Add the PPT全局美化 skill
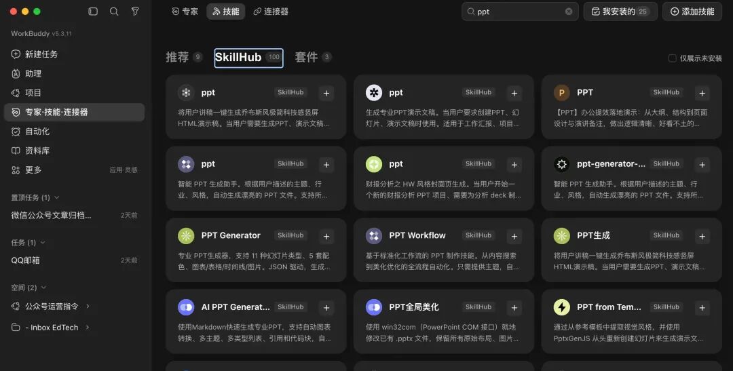 pyautogui.click(x=514, y=307)
